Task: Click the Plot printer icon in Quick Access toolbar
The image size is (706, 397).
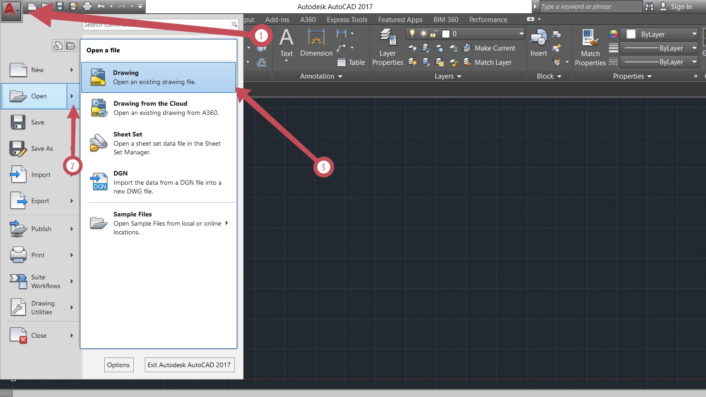Action: point(87,6)
